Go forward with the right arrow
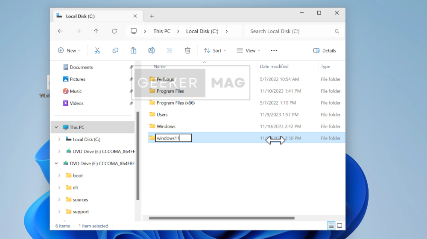The height and width of the screenshot is (239, 427). 78,31
